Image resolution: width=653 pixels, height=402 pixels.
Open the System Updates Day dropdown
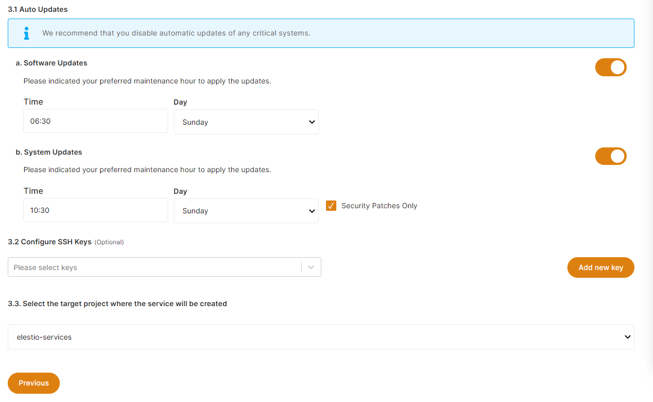coord(246,211)
